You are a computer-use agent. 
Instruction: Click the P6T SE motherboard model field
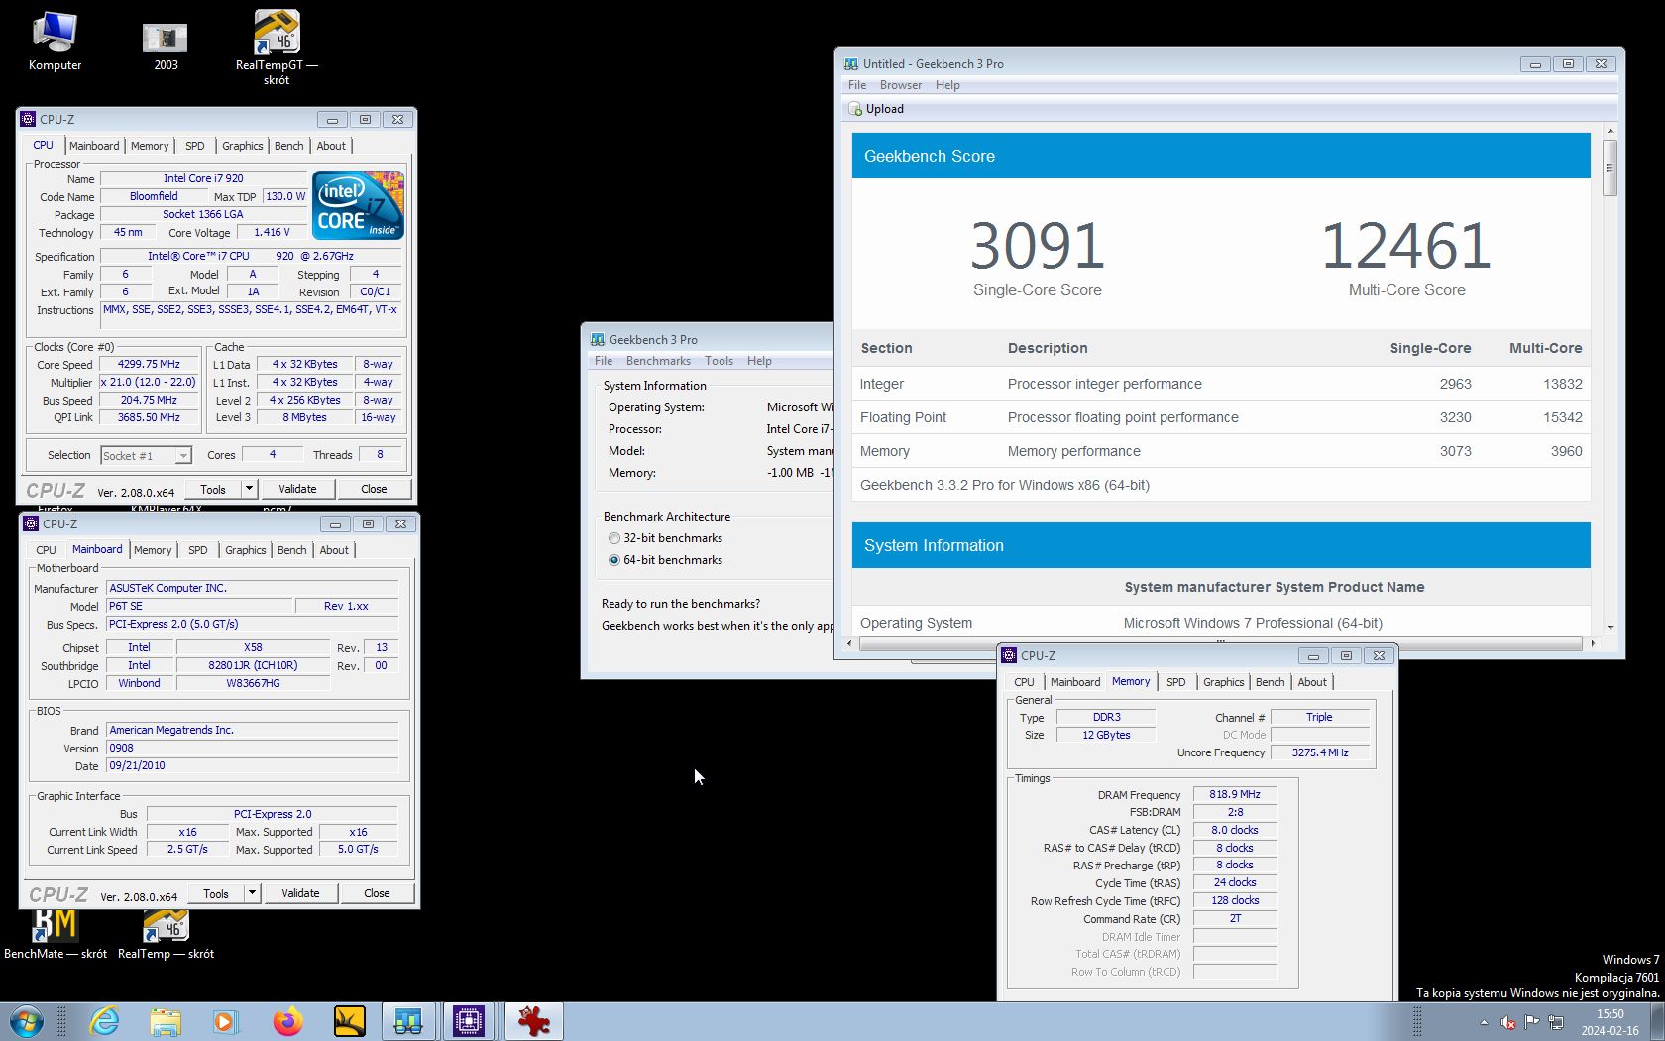point(199,606)
